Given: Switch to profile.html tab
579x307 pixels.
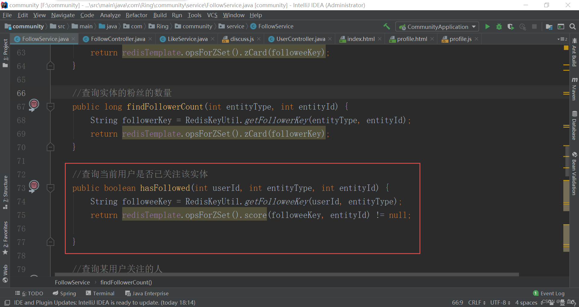Looking at the screenshot, I should tap(412, 39).
